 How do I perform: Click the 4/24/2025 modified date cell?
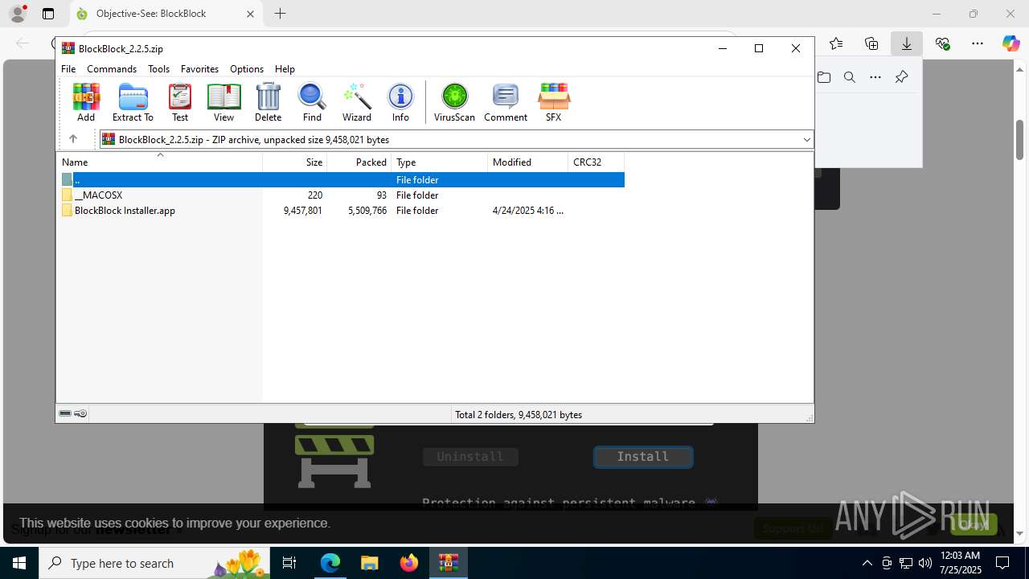click(x=528, y=211)
